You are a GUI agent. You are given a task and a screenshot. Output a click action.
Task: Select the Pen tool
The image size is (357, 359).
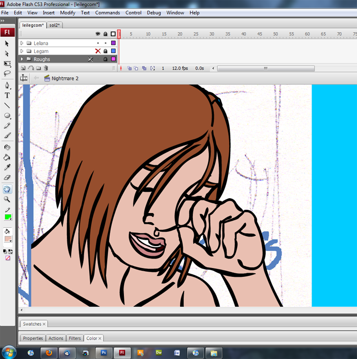(x=7, y=85)
